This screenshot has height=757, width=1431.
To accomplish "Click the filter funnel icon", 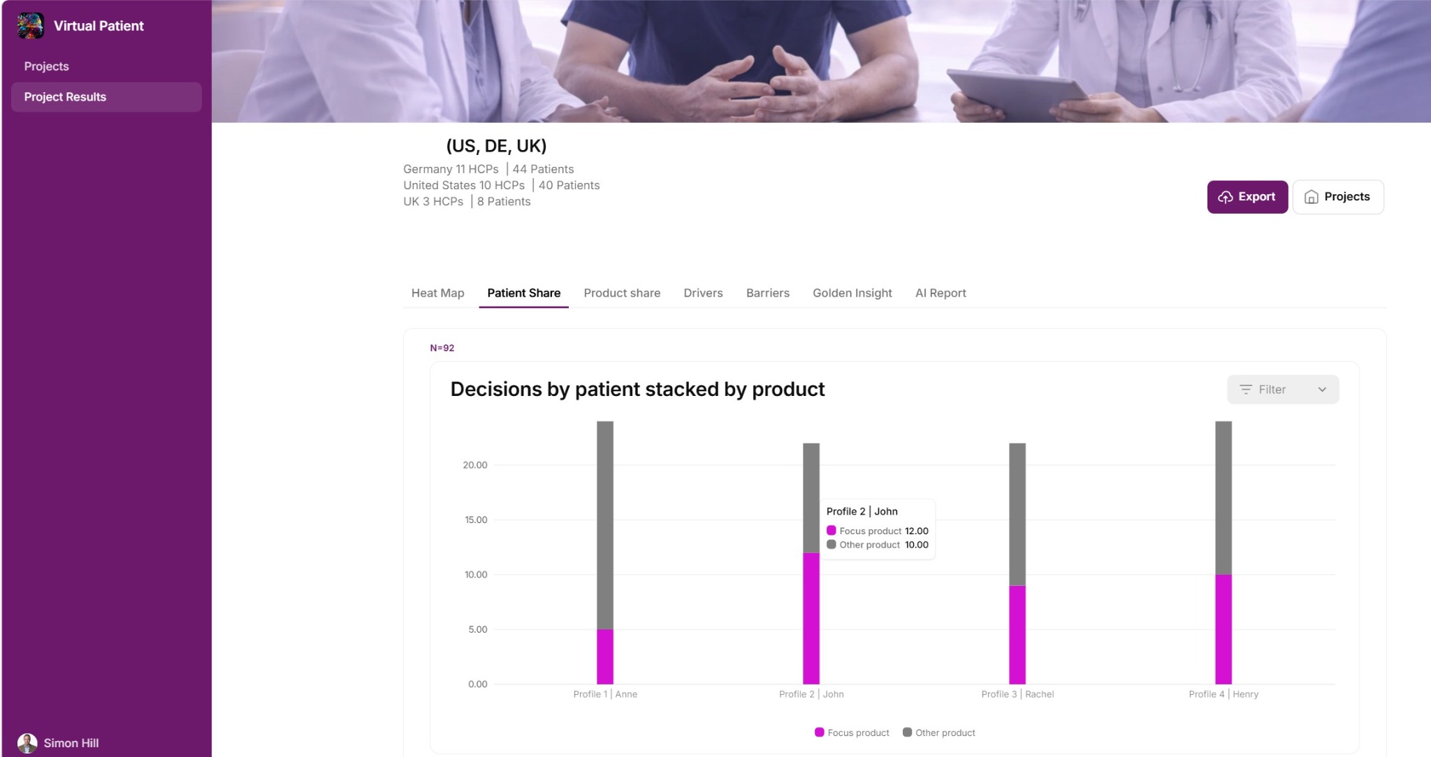I will pyautogui.click(x=1247, y=389).
